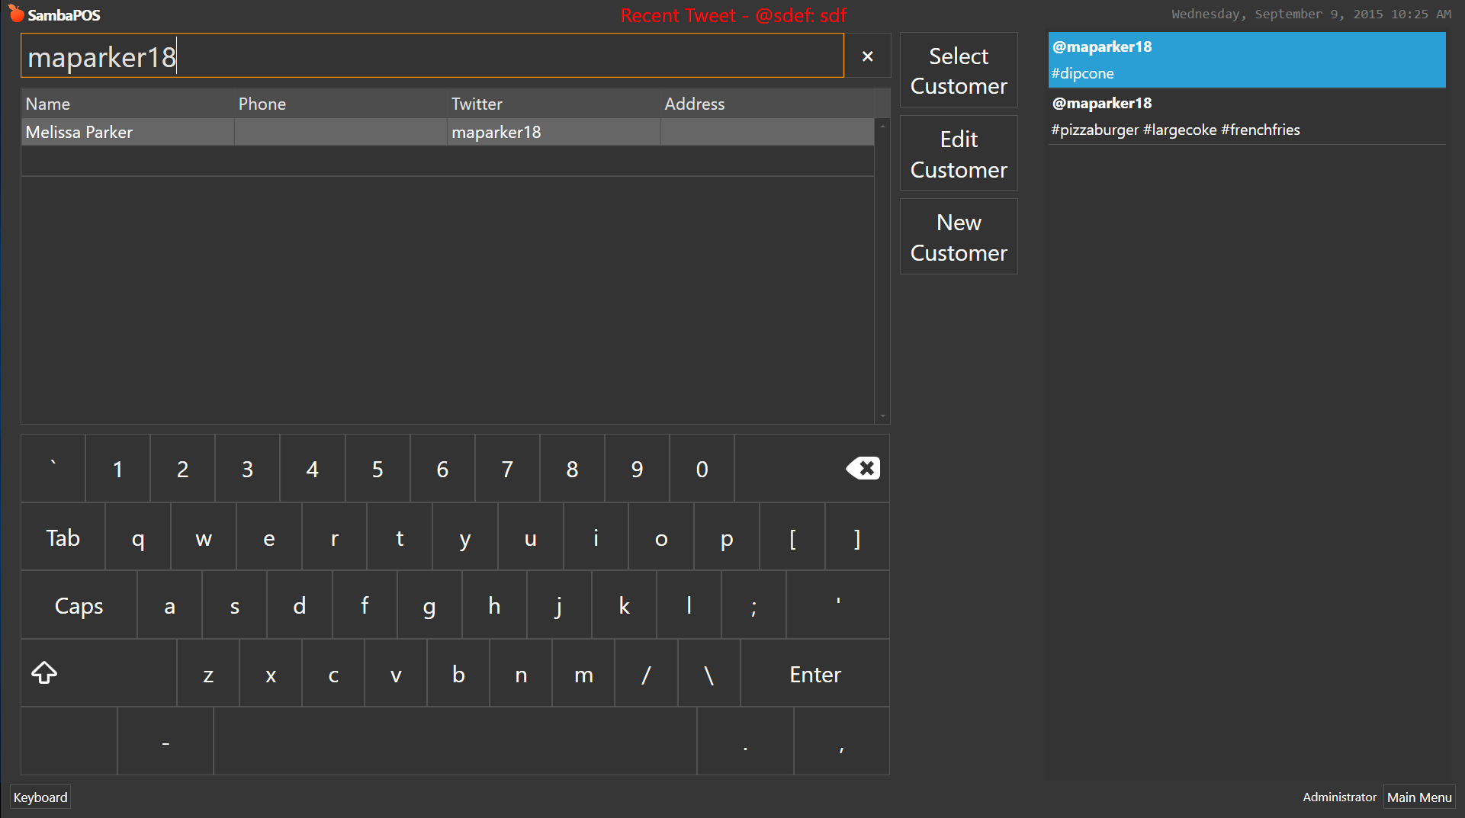1465x818 pixels.
Task: Open Edit Customer
Action: click(x=959, y=153)
